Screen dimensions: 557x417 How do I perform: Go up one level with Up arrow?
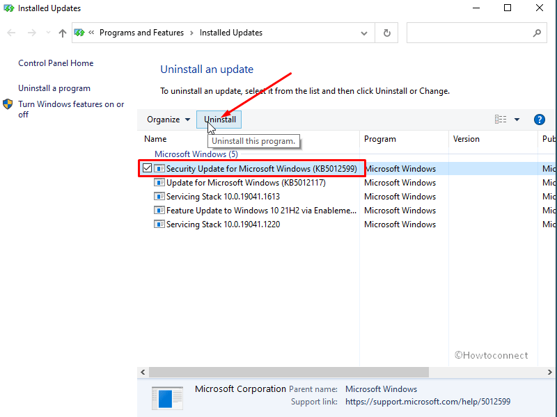point(63,33)
